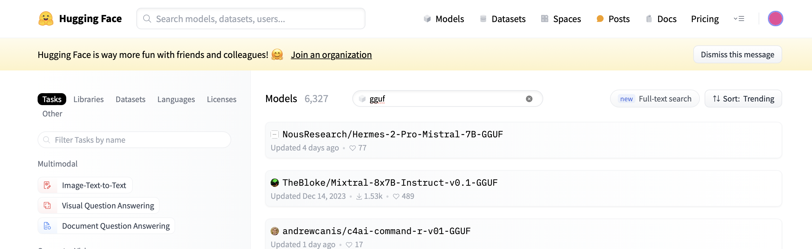Open the Sort: Trending dropdown

[x=743, y=99]
